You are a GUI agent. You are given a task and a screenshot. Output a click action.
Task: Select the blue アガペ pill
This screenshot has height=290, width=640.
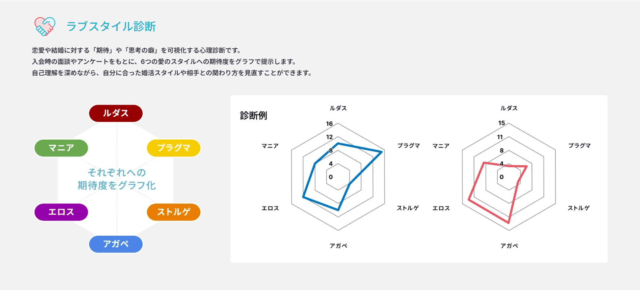116,244
